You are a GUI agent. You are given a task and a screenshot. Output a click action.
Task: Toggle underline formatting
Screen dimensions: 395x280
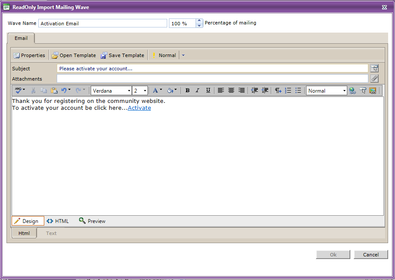[x=208, y=90]
